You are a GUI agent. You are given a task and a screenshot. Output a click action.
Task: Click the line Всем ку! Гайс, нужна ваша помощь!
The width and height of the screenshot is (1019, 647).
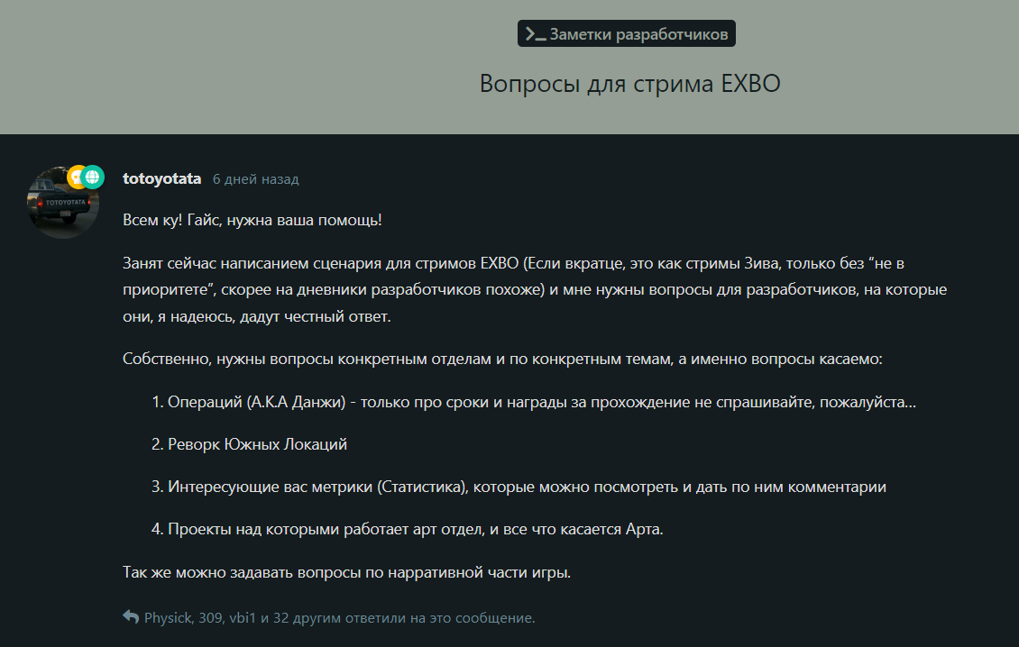(x=252, y=220)
